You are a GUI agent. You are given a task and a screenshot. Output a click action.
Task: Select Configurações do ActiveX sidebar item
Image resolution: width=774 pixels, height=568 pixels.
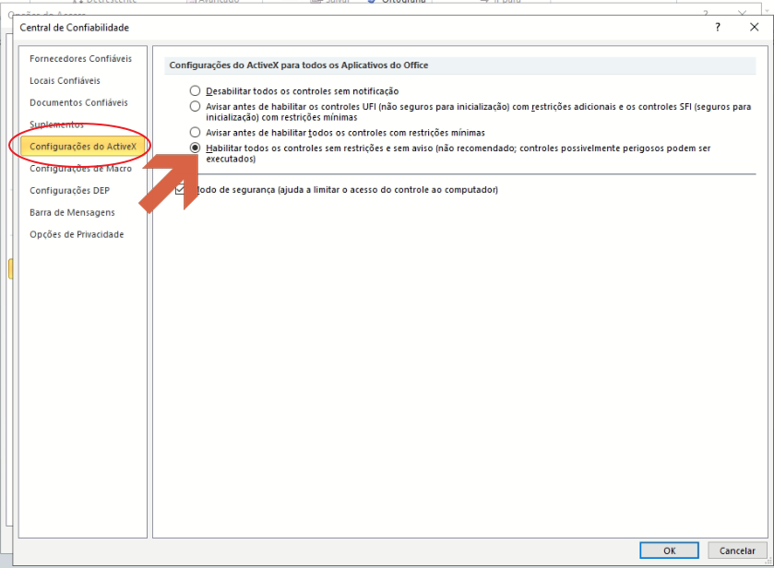pos(82,147)
